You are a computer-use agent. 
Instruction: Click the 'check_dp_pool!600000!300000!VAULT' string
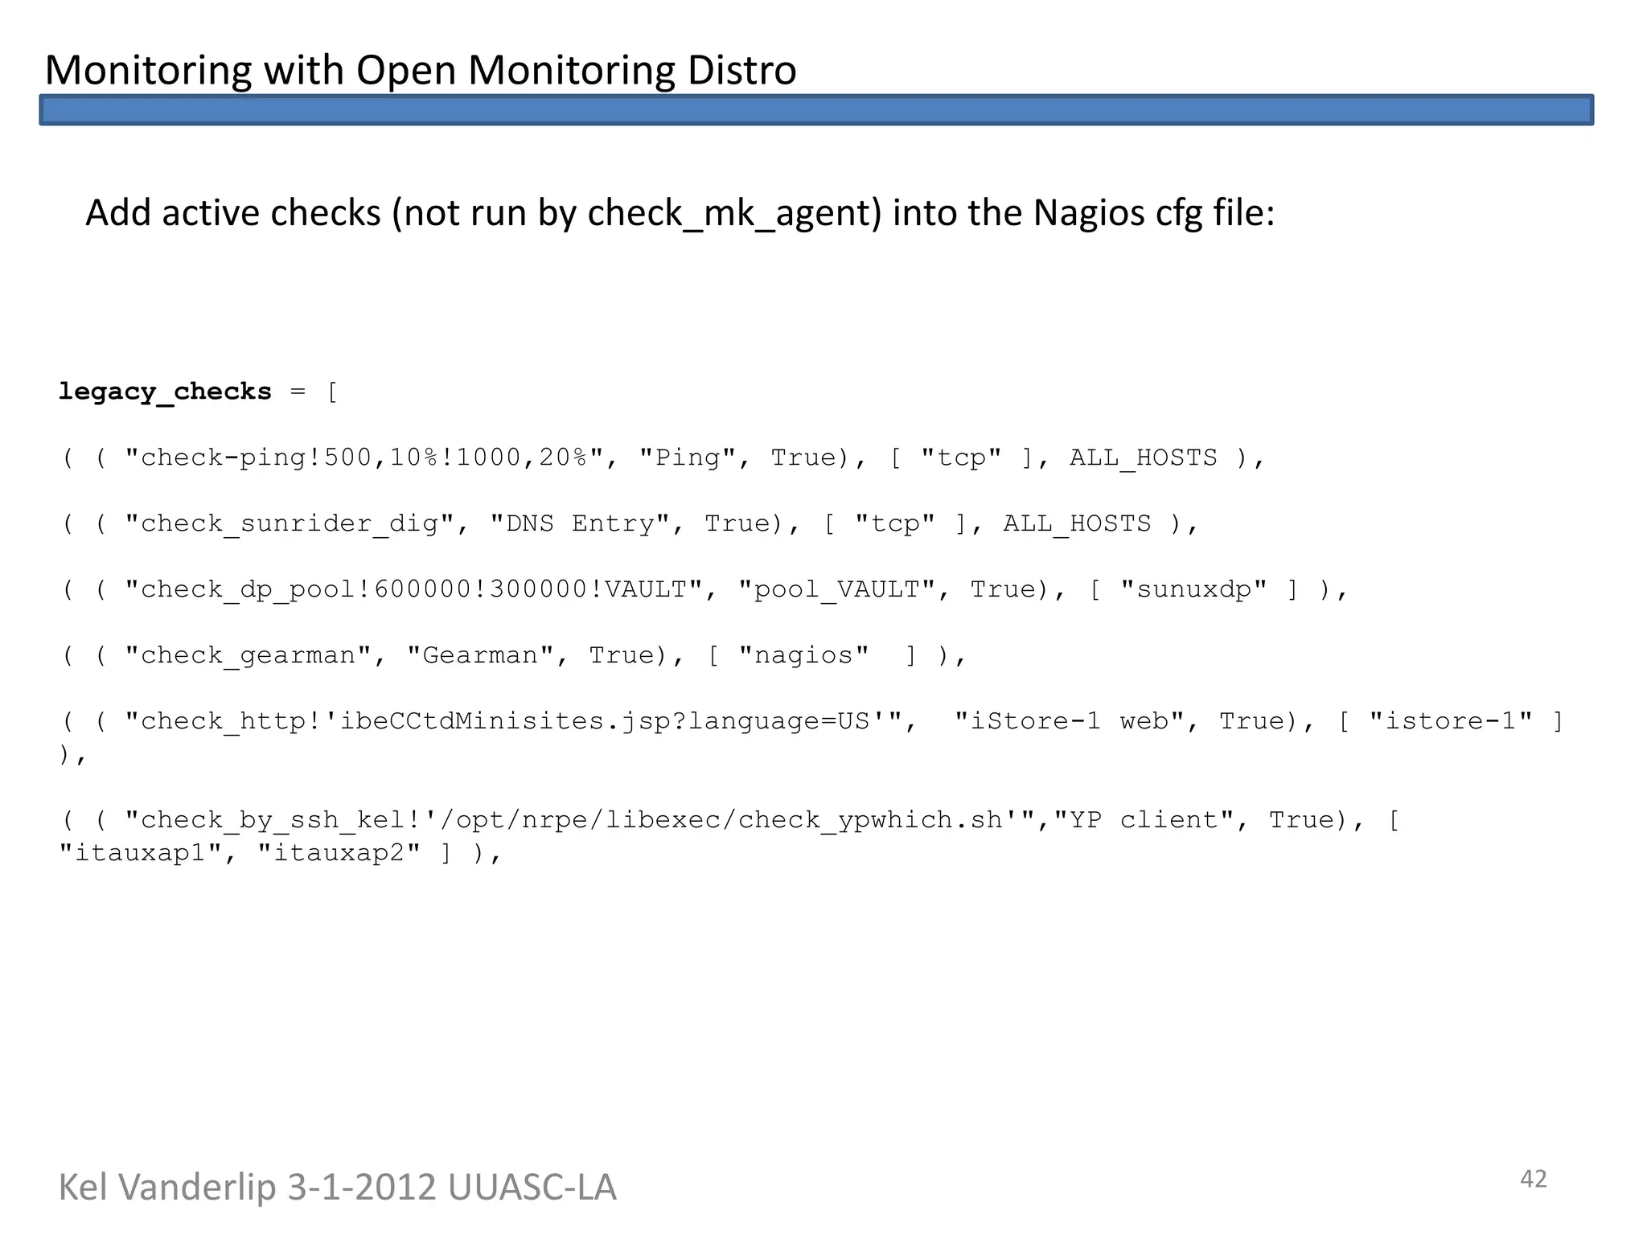413,589
